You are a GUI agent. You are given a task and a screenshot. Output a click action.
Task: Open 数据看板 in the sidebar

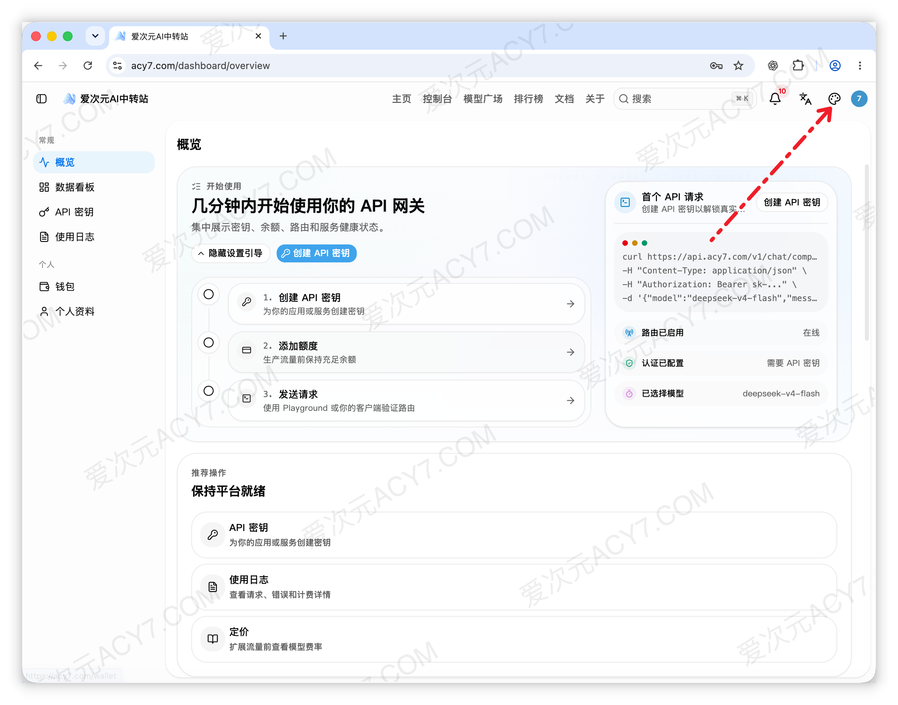click(94, 187)
